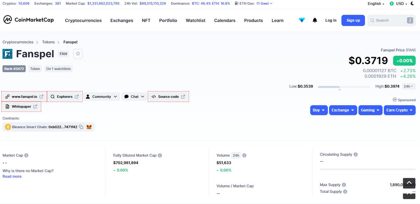The height and width of the screenshot is (204, 420).
Task: Click the Fanspel token logo
Action: (x=8, y=54)
